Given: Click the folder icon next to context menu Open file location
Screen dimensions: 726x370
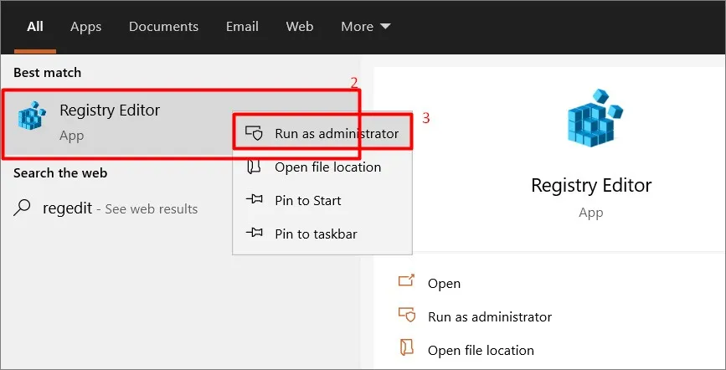Looking at the screenshot, I should pyautogui.click(x=254, y=167).
